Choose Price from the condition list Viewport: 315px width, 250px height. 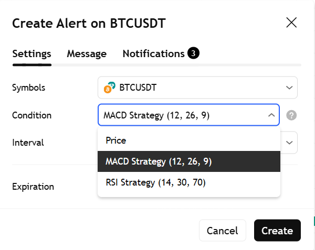pyautogui.click(x=115, y=140)
